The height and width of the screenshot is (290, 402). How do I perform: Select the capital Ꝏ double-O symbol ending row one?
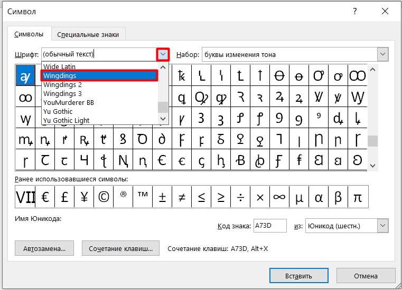[358, 75]
